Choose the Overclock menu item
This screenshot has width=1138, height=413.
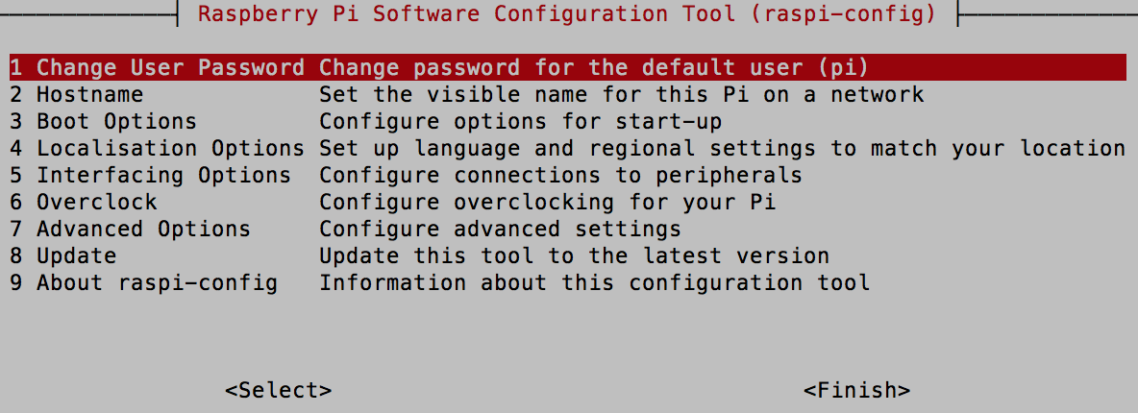pyautogui.click(x=568, y=202)
